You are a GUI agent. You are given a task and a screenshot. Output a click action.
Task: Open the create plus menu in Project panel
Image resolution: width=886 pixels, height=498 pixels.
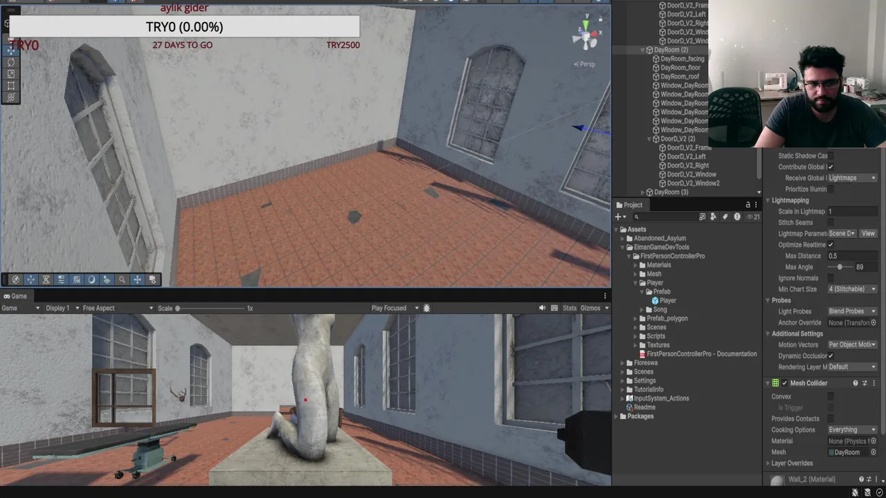tap(620, 216)
